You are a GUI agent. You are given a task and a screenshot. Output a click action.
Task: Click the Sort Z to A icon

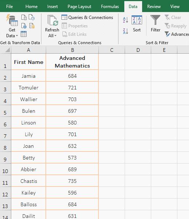[x=125, y=31]
